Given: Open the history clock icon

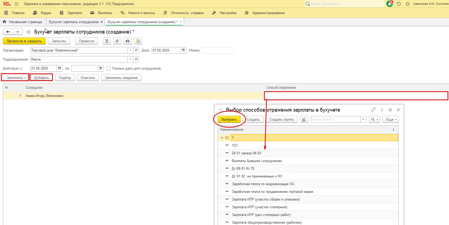Looking at the screenshot, I should (x=399, y=4).
